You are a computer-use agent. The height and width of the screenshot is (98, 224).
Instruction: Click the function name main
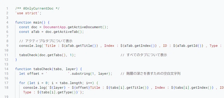click(x=37, y=22)
